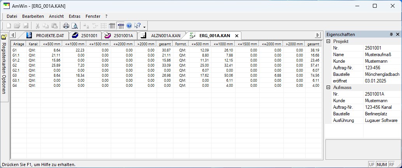Viewport: 402px width, 168px height.
Task: Close the ERG_001A.KAN tab
Action: 237,36
